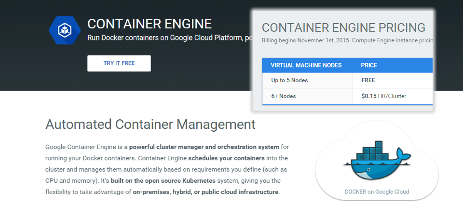Click the PRICE column header
Image resolution: width=463 pixels, height=202 pixels.
[x=369, y=65]
